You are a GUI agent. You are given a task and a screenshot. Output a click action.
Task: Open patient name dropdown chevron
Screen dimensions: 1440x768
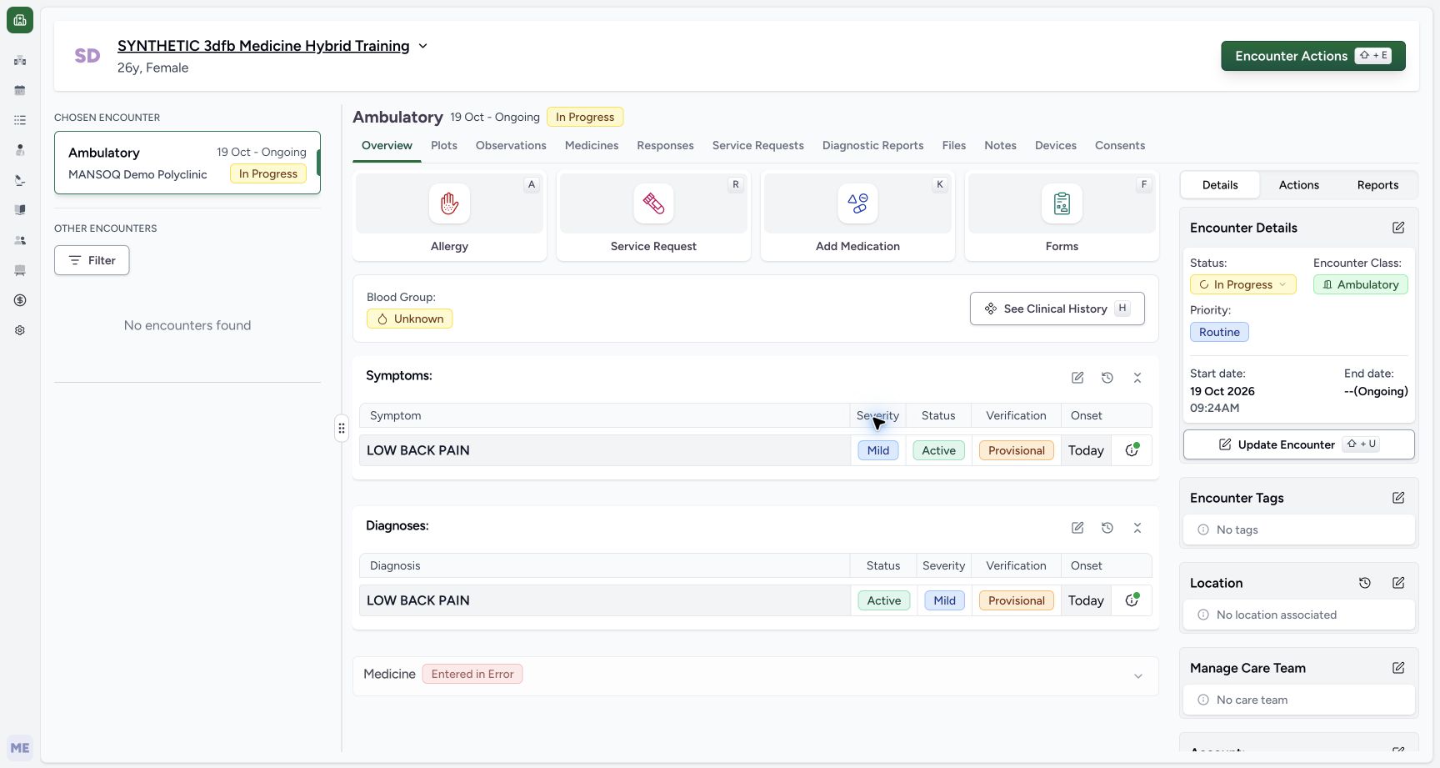tap(422, 46)
